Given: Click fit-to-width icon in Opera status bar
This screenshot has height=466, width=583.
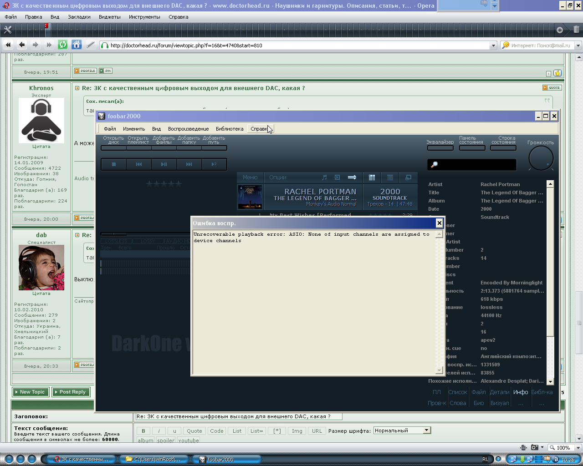Looking at the screenshot, I should 523,447.
